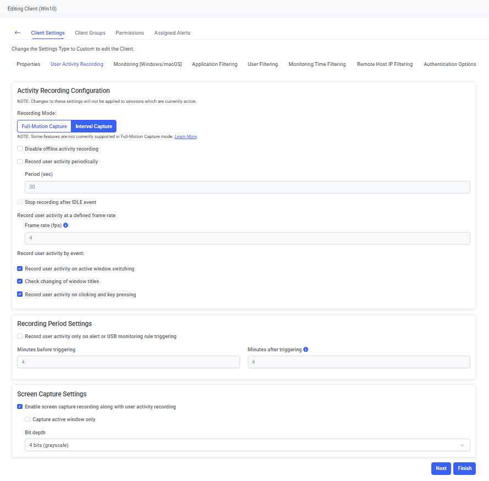
Task: Select Interval Capture recording mode
Action: pyautogui.click(x=93, y=126)
